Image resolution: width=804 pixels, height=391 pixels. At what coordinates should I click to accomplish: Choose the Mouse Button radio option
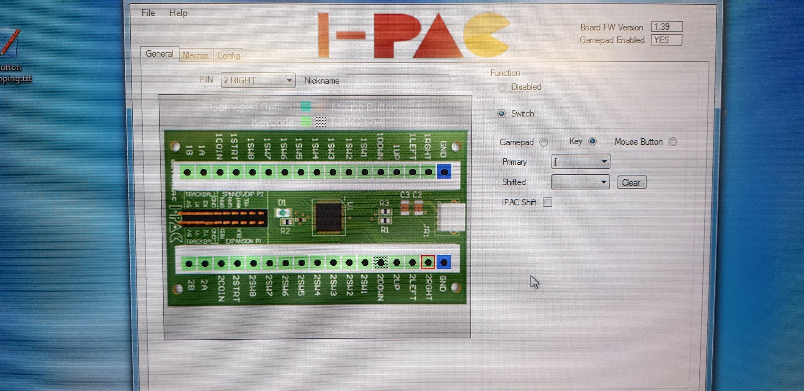click(x=673, y=142)
